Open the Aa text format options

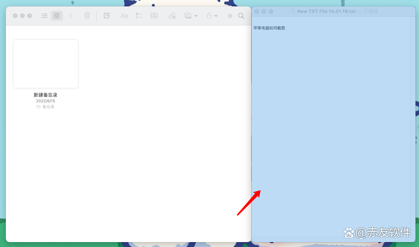pyautogui.click(x=124, y=16)
